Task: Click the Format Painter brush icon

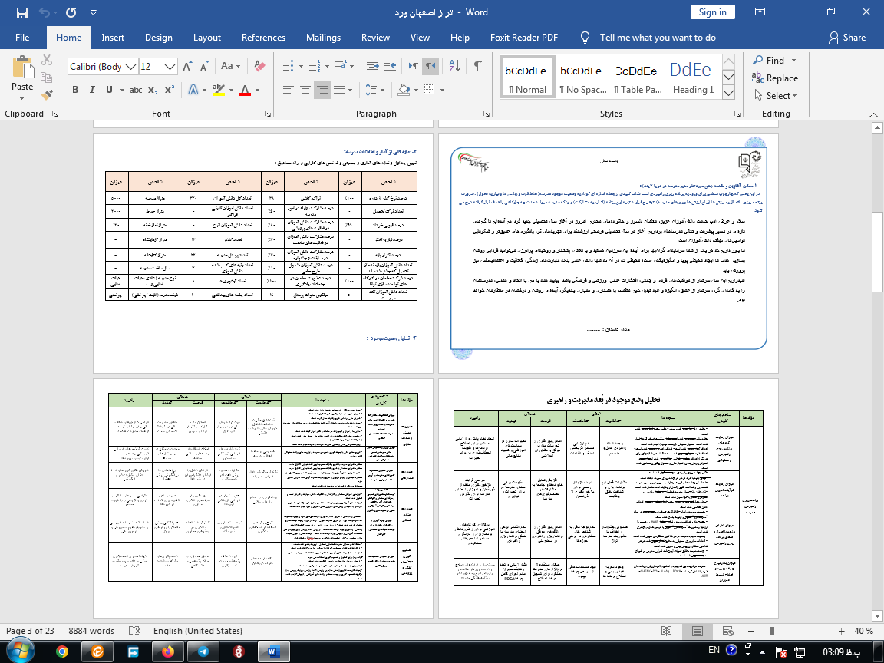Action: pos(48,95)
